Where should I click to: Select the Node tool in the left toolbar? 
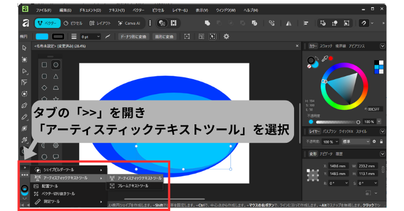click(x=24, y=71)
